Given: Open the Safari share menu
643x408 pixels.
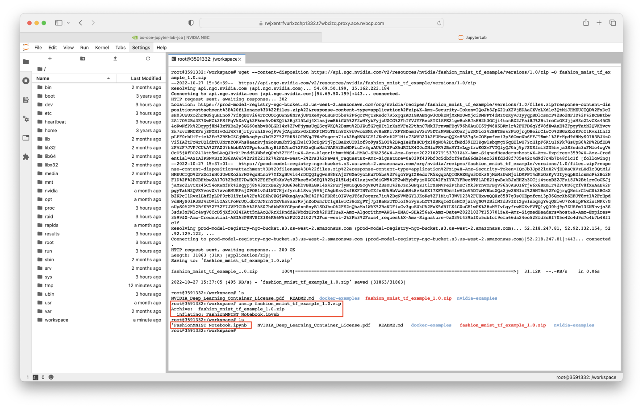Looking at the screenshot, I should click(x=586, y=22).
